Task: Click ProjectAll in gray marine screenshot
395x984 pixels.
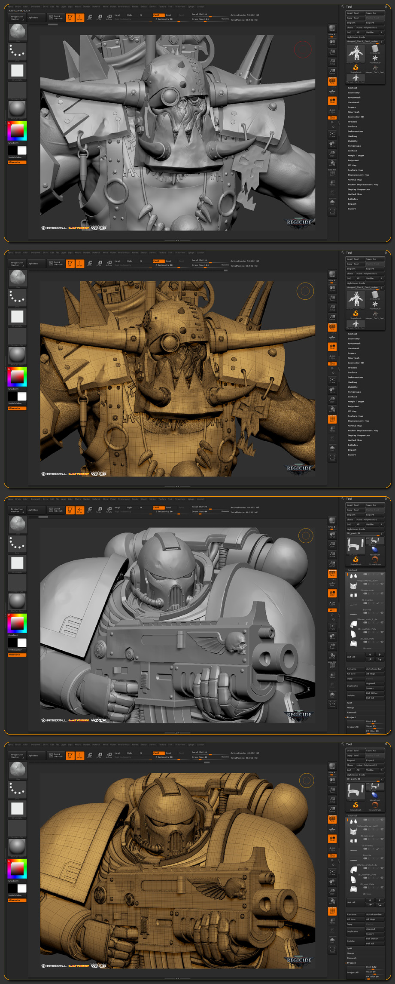Action: (355, 727)
